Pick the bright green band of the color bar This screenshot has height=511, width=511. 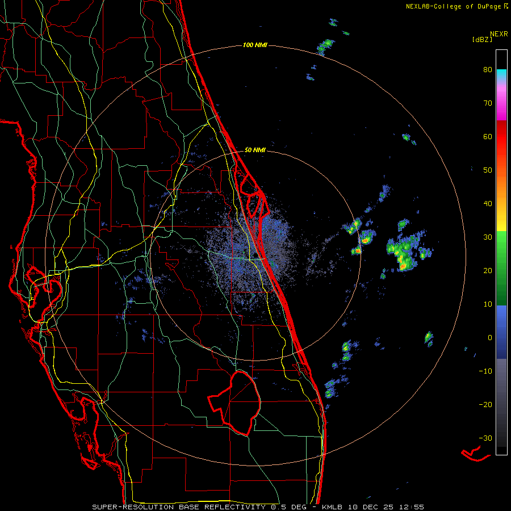click(x=501, y=248)
